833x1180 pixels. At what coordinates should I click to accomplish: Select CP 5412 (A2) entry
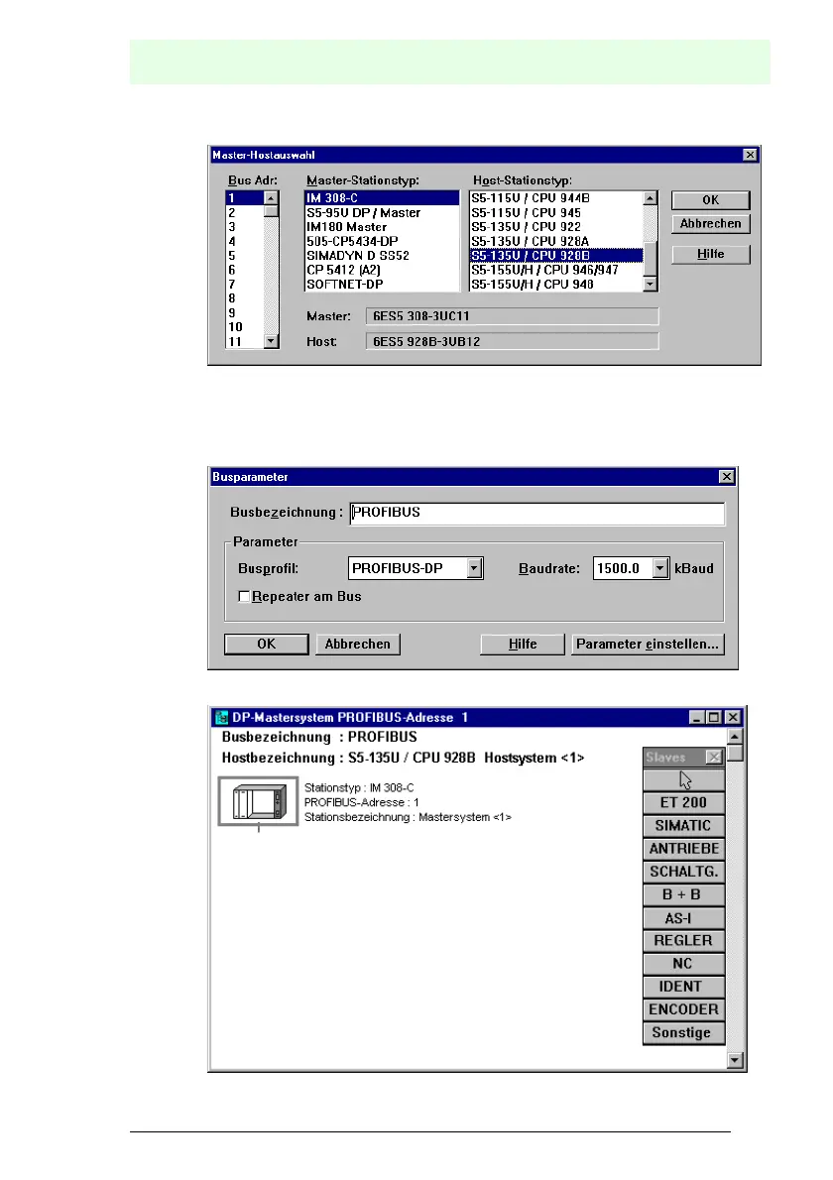[382, 270]
